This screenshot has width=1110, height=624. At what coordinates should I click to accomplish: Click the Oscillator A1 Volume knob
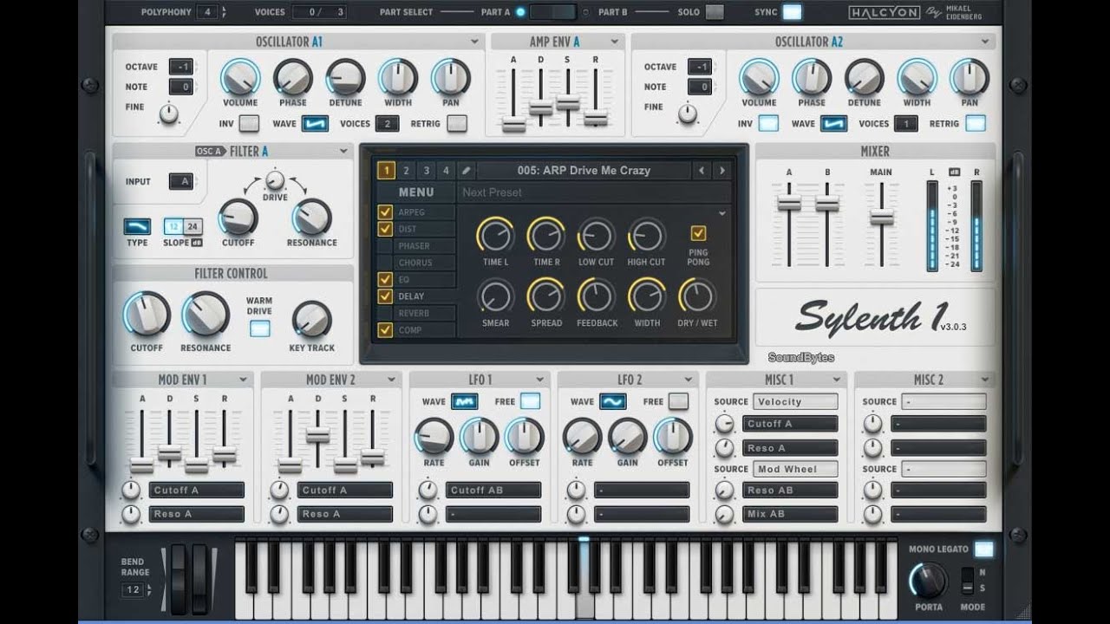pos(240,78)
